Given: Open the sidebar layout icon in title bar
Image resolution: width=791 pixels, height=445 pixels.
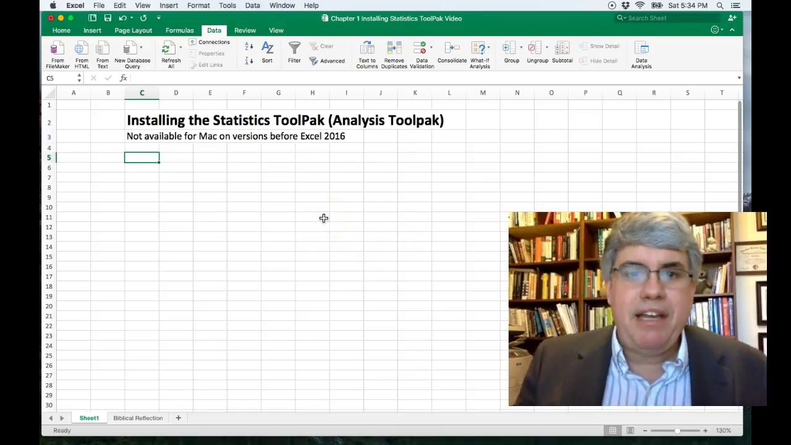Looking at the screenshot, I should tap(92, 18).
